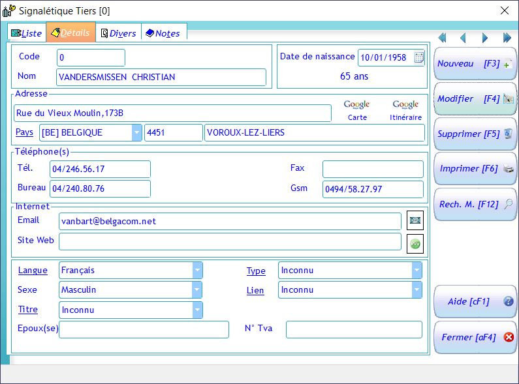519x384 pixels.
Task: Click the Pays label link
Action: click(x=25, y=132)
